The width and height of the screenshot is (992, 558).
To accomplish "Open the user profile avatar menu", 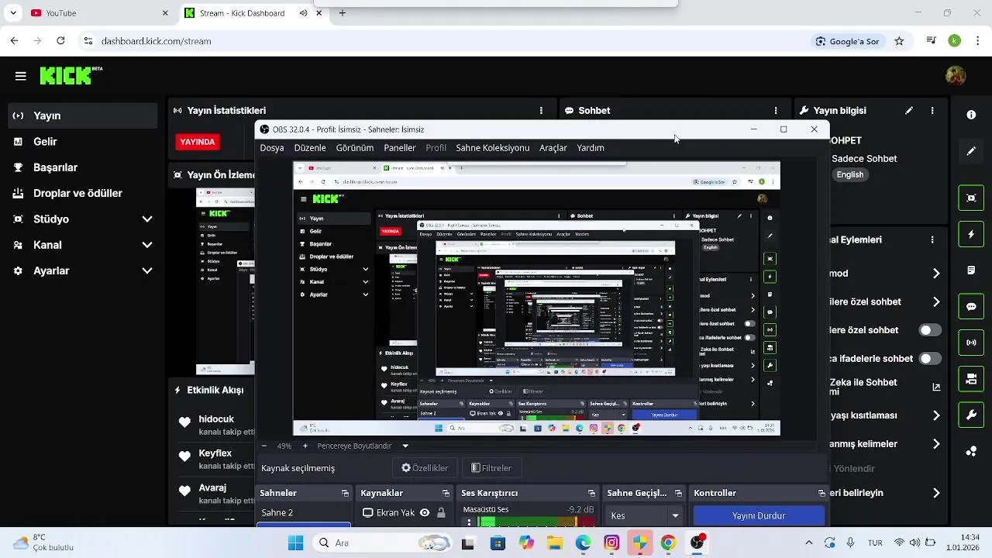I will click(x=956, y=75).
